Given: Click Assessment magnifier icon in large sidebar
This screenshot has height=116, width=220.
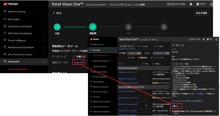Looking at the screenshot, I should click(5, 61).
